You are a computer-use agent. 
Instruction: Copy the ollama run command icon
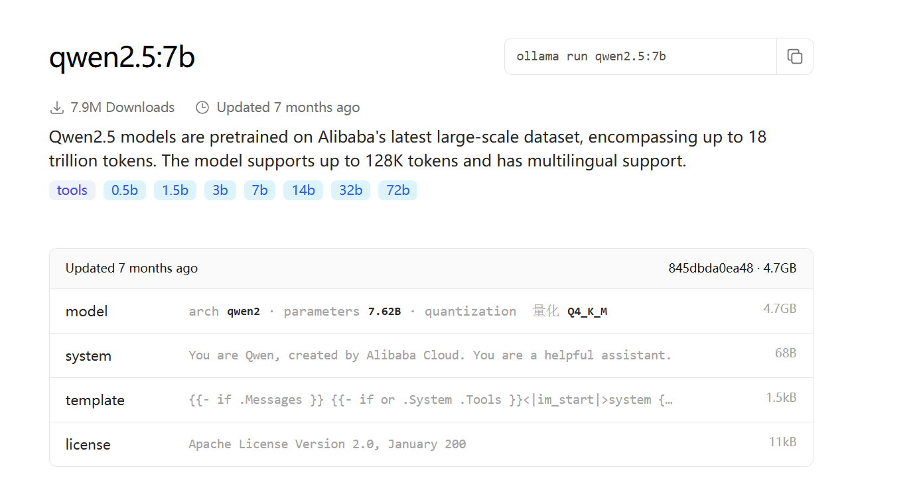794,56
